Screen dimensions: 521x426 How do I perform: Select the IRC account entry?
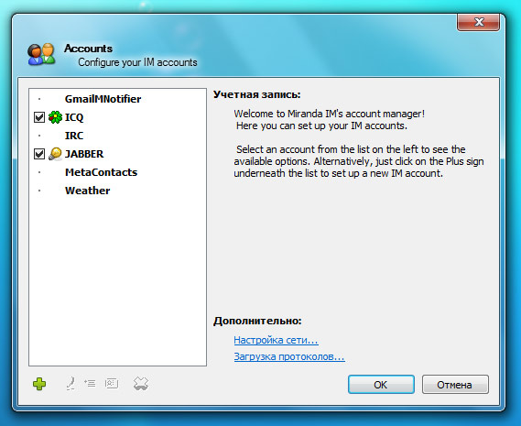click(x=74, y=136)
